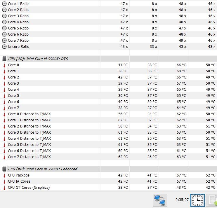Select Core 7 Distance to TjMAX label
Image resolution: width=217 pixels, height=208 pixels.
point(29,157)
